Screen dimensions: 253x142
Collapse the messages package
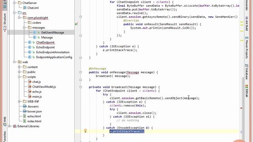[24, 28]
